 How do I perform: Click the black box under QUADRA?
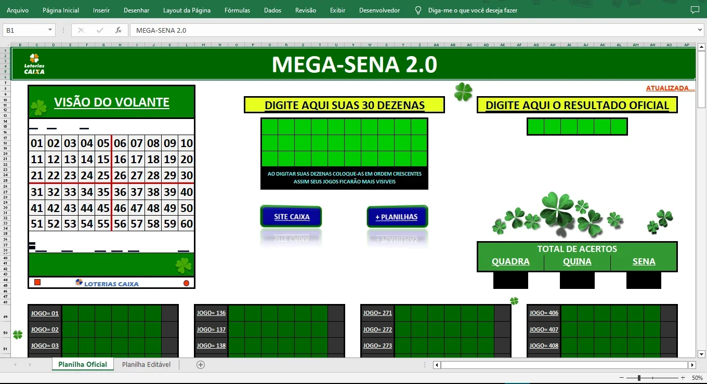tap(510, 281)
